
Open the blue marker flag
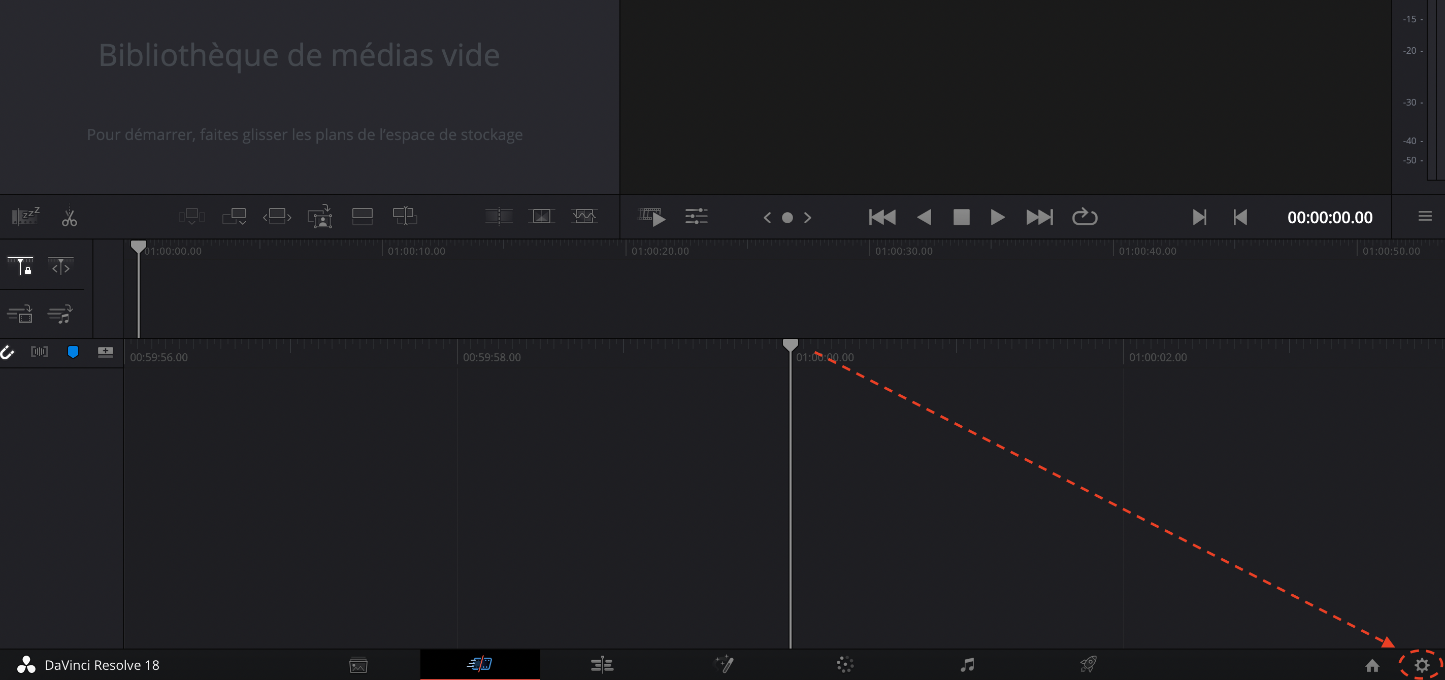click(73, 352)
